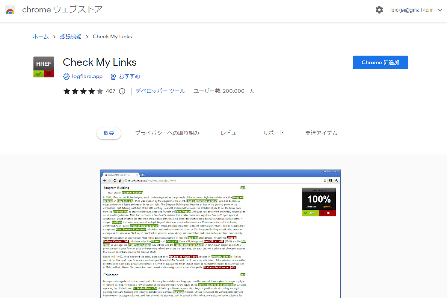Open settings via the gear icon
Screen dimensions: 447x298
coord(379,10)
